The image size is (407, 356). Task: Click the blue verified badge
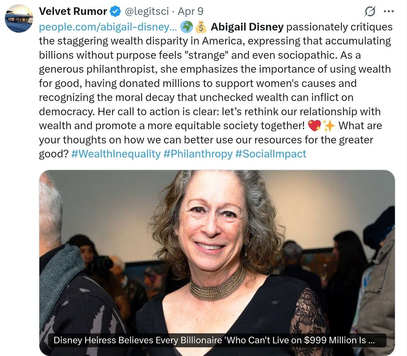point(115,12)
